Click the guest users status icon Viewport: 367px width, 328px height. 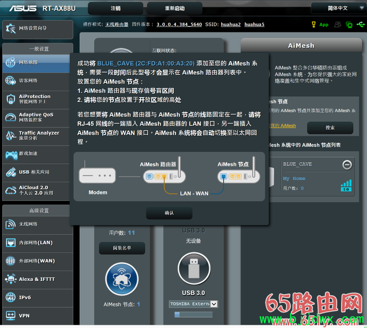[338, 24]
